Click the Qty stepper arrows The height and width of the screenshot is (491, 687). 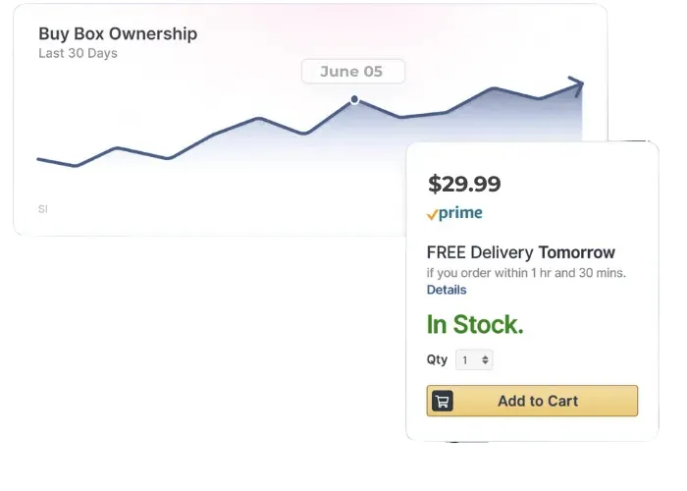click(x=485, y=360)
